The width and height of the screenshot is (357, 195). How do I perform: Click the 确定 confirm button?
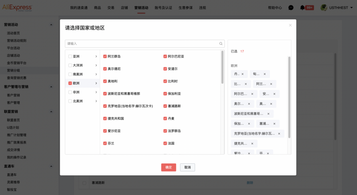coord(169,167)
